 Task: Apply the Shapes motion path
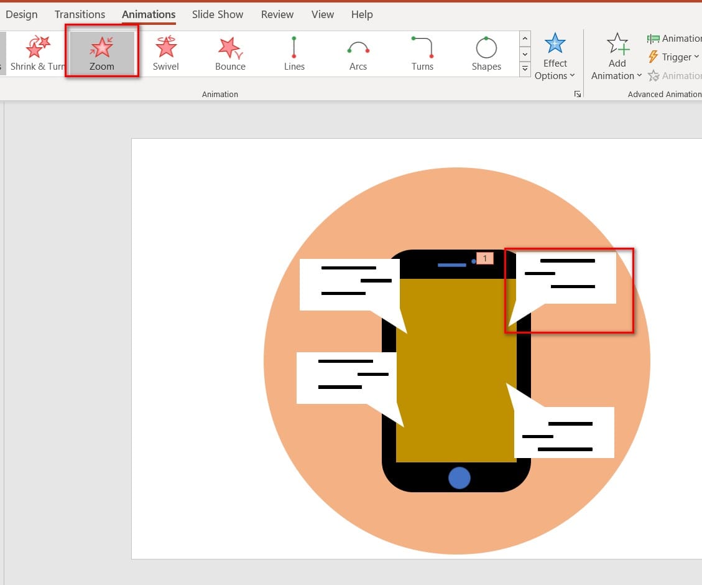pyautogui.click(x=486, y=54)
